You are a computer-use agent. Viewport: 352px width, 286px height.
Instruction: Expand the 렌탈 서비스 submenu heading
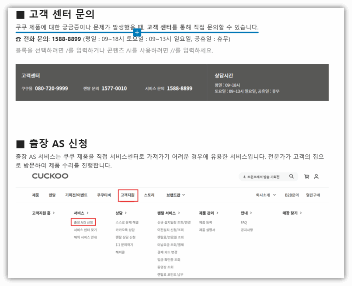pyautogui.click(x=168, y=213)
